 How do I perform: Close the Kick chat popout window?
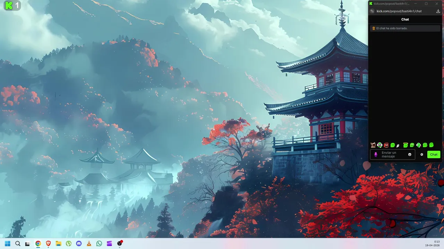(437, 4)
